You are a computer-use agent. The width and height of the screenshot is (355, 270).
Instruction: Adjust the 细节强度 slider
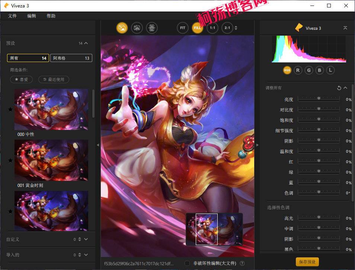[x=319, y=130]
